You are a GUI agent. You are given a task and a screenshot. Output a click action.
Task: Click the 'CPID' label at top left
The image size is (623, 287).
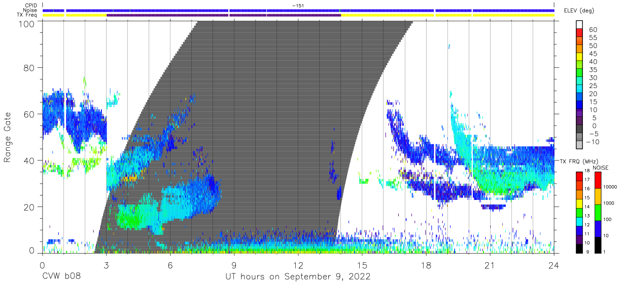click(x=31, y=6)
